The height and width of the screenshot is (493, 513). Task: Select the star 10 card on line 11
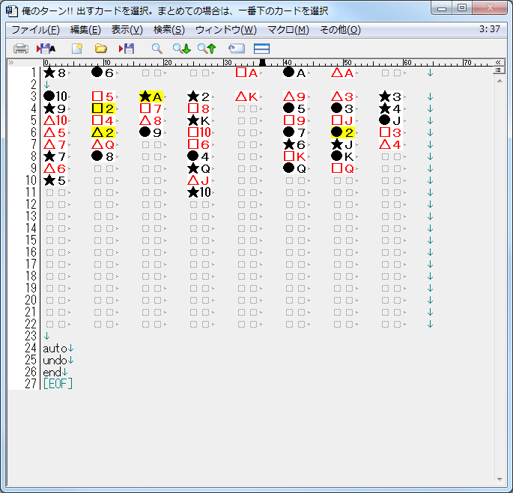[x=199, y=192]
